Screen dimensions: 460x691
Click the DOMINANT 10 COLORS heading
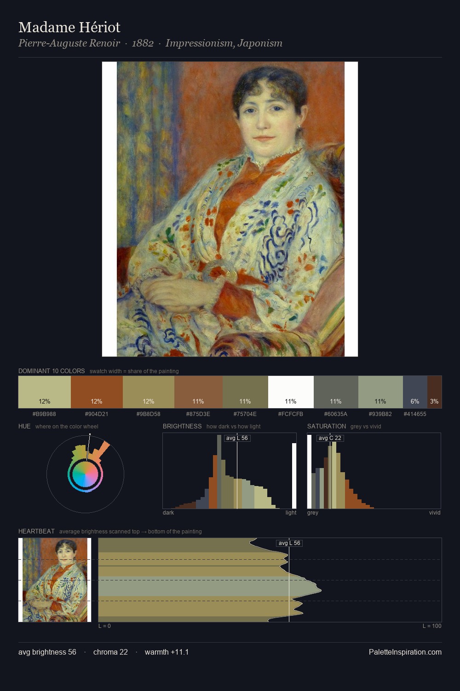click(52, 371)
